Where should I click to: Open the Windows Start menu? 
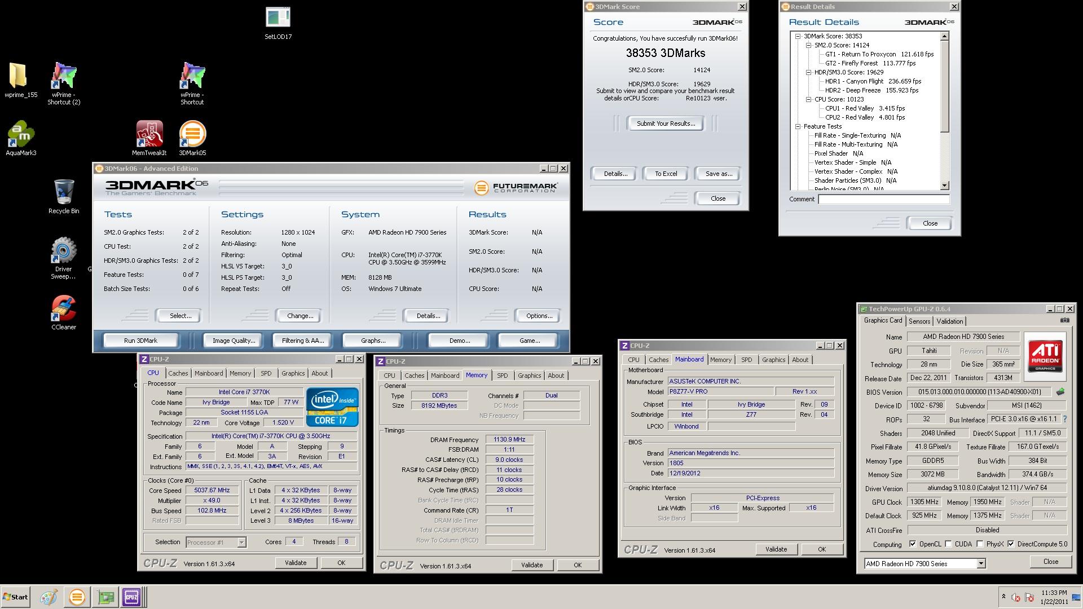pyautogui.click(x=16, y=597)
